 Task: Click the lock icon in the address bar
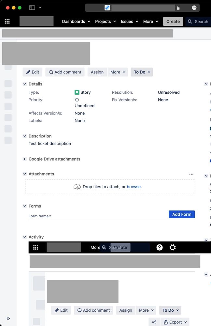[178, 8]
